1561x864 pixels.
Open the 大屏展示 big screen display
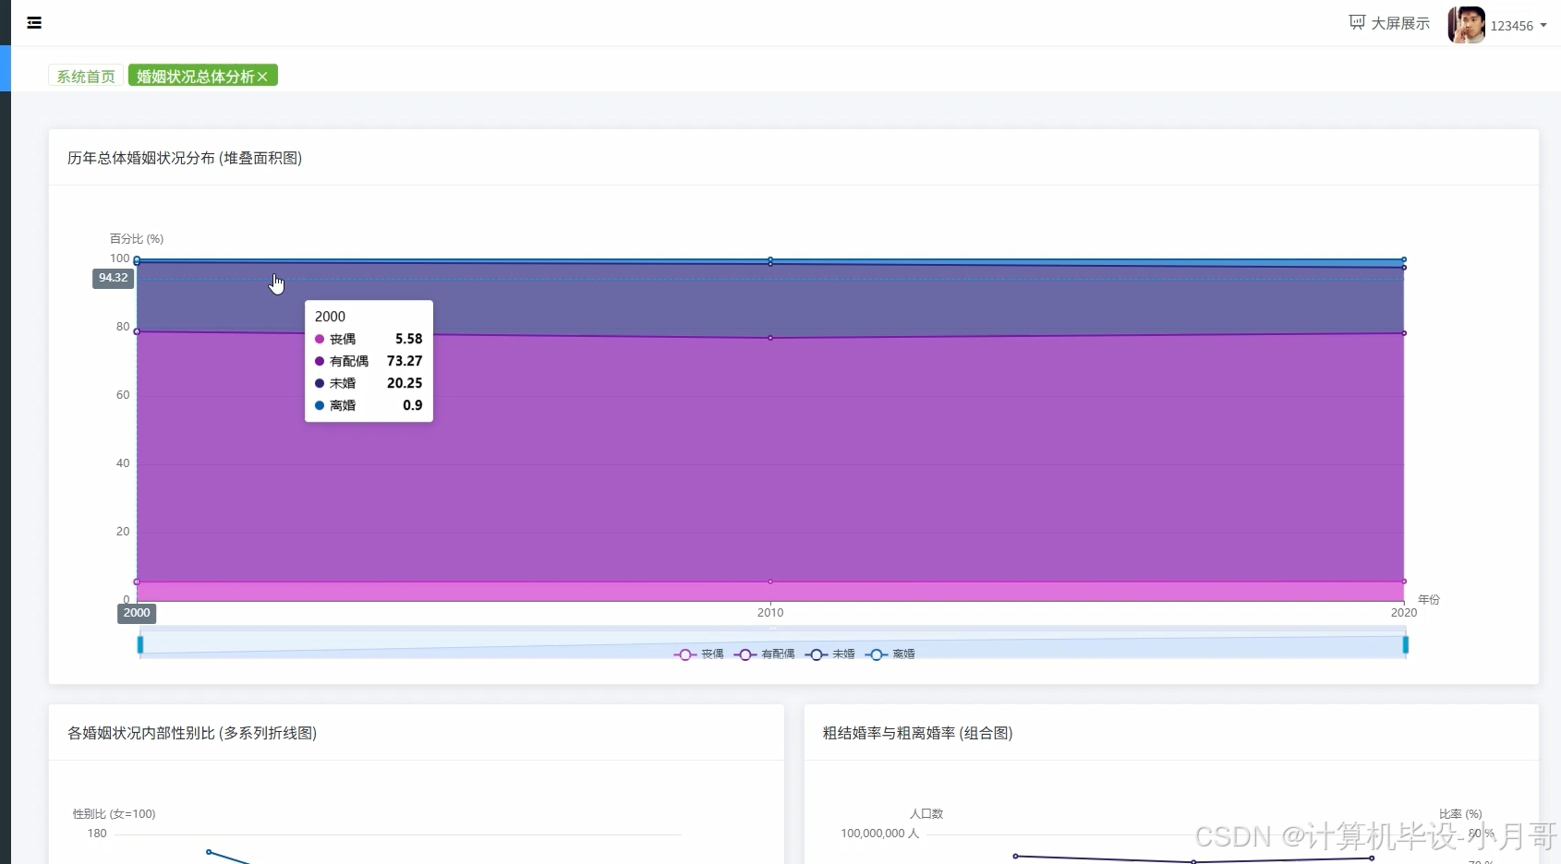click(x=1389, y=23)
